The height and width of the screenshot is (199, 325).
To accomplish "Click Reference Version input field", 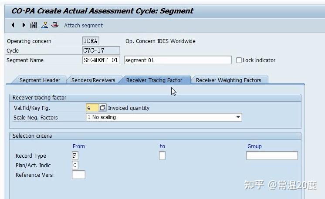I will click(x=78, y=175).
